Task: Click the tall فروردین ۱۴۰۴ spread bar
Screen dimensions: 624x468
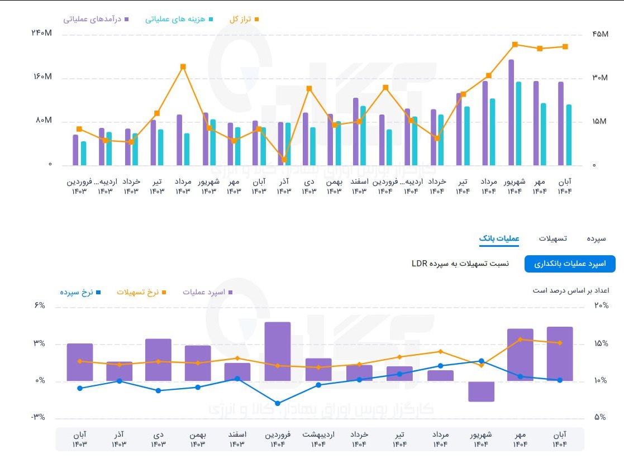Action: (278, 351)
